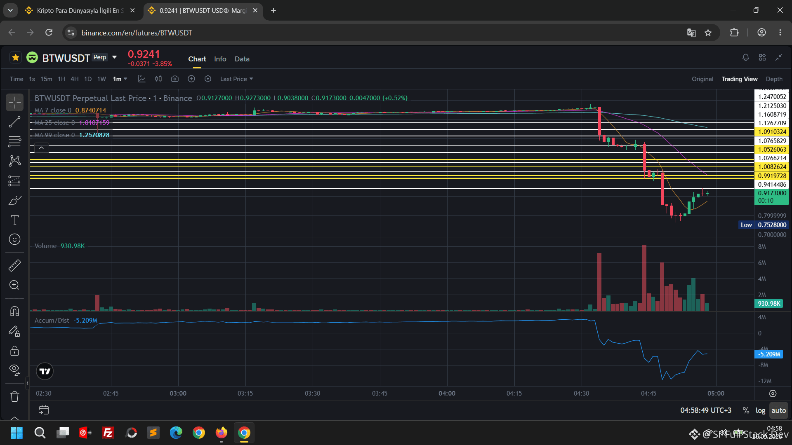Screen dimensions: 792x445
Task: Select the text annotation tool
Action: (14, 220)
